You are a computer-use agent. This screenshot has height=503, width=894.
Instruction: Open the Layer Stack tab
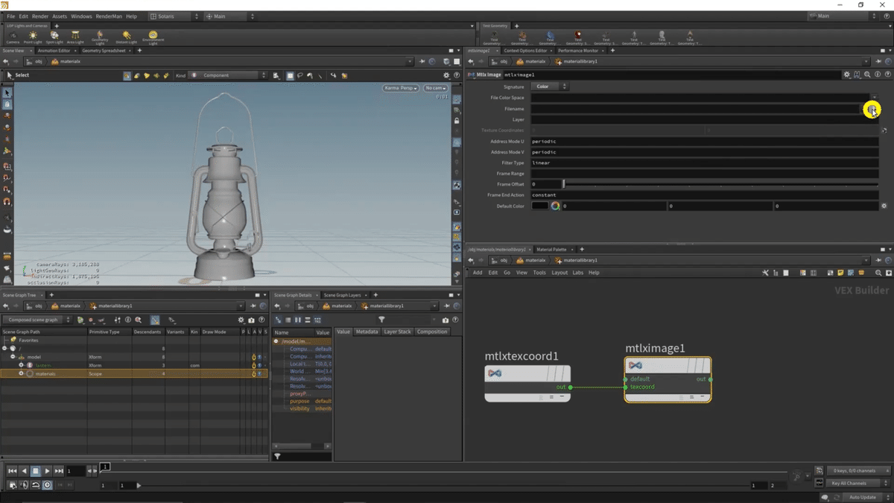396,332
